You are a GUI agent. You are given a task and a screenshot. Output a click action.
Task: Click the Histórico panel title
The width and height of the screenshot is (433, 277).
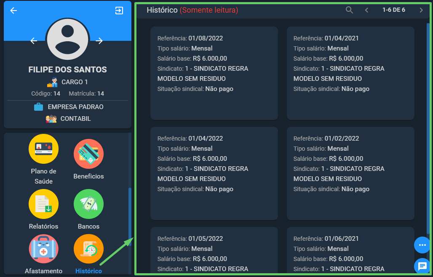click(x=162, y=10)
